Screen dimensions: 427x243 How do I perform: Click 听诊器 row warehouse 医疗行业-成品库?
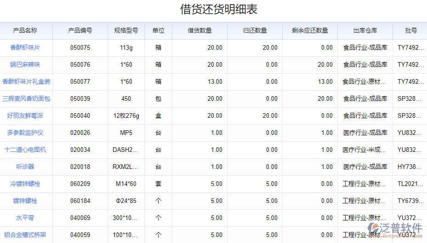click(365, 167)
